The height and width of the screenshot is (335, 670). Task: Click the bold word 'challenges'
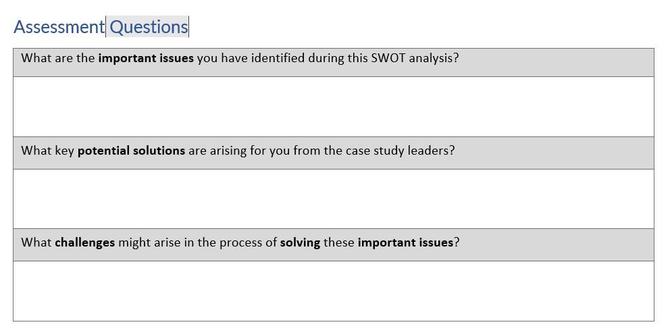point(85,242)
